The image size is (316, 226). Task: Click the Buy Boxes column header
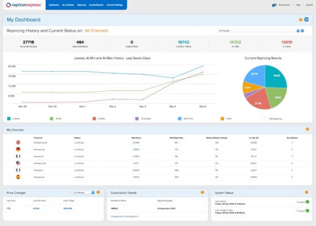[x=292, y=138]
